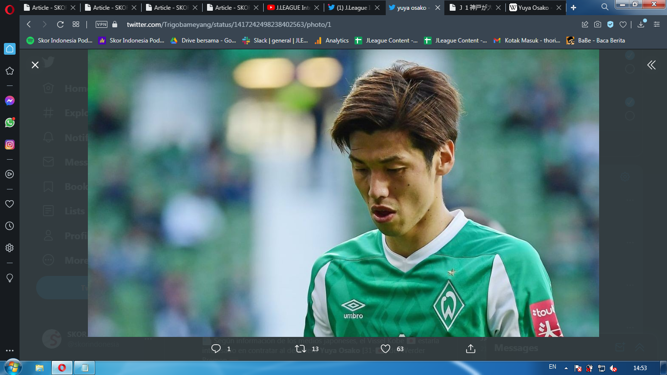Switch to the (1) J.League Twitter tab

point(354,7)
